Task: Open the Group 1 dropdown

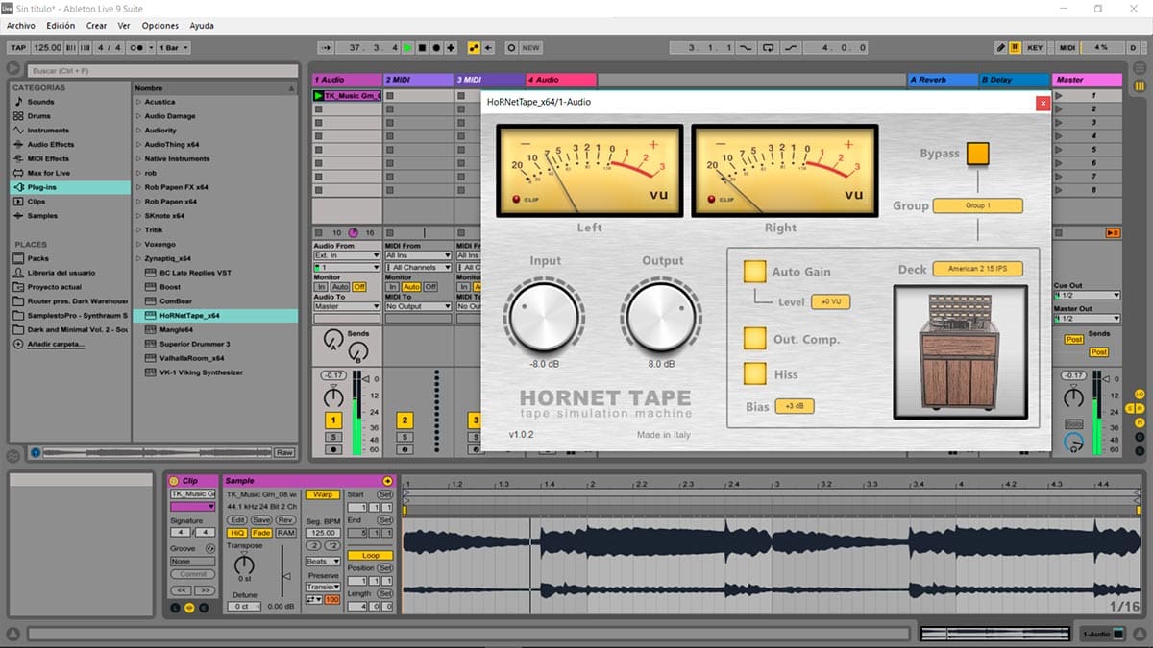Action: (x=977, y=205)
